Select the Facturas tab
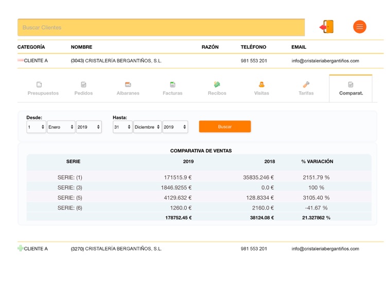This screenshot has height=289, width=386. tap(172, 93)
